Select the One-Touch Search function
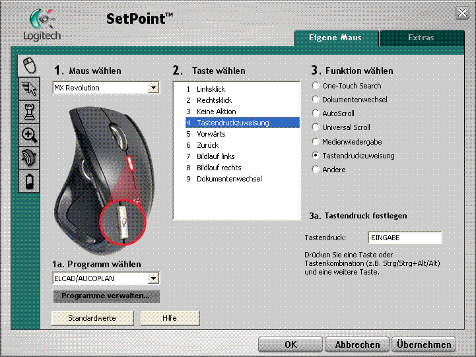 coord(347,86)
